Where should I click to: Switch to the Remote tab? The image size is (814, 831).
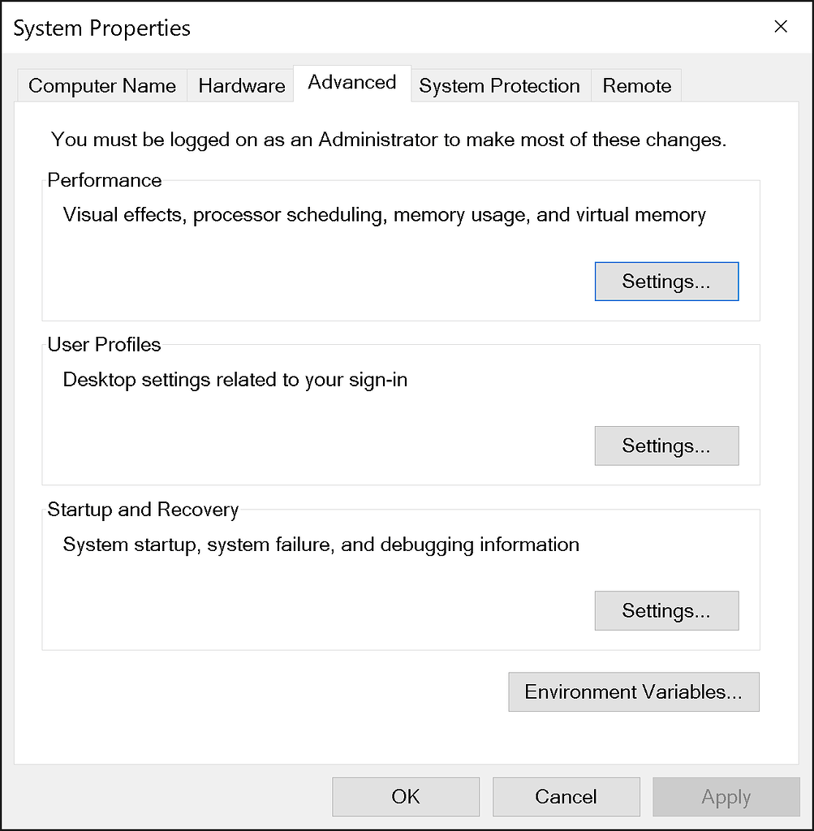point(636,85)
